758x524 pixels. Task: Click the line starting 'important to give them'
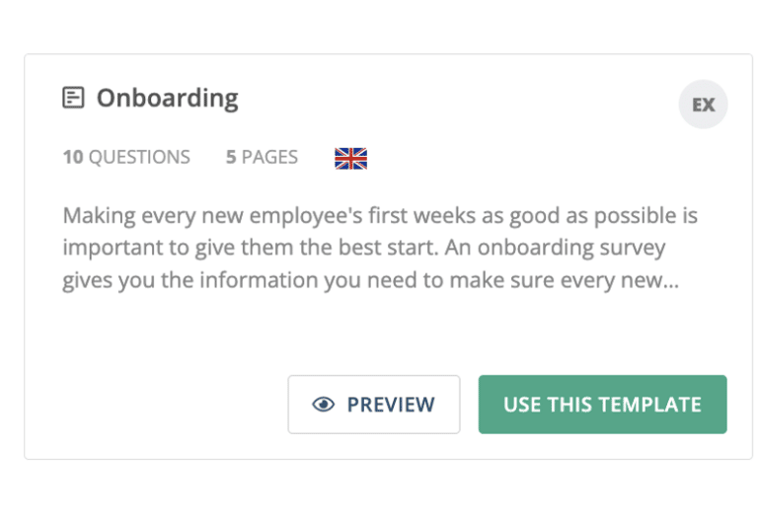coord(364,248)
